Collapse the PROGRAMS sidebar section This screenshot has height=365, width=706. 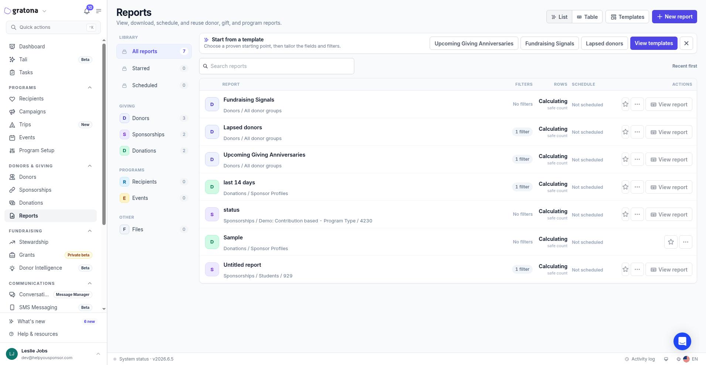89,88
